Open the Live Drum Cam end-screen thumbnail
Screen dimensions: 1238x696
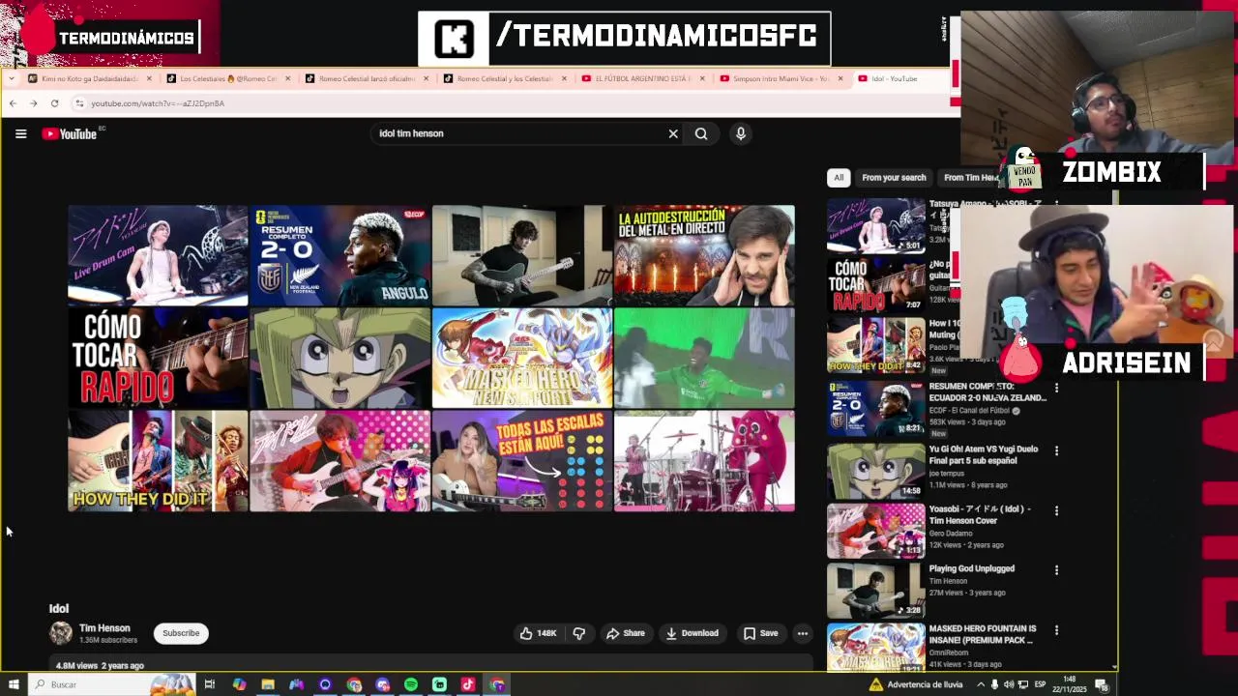[158, 255]
